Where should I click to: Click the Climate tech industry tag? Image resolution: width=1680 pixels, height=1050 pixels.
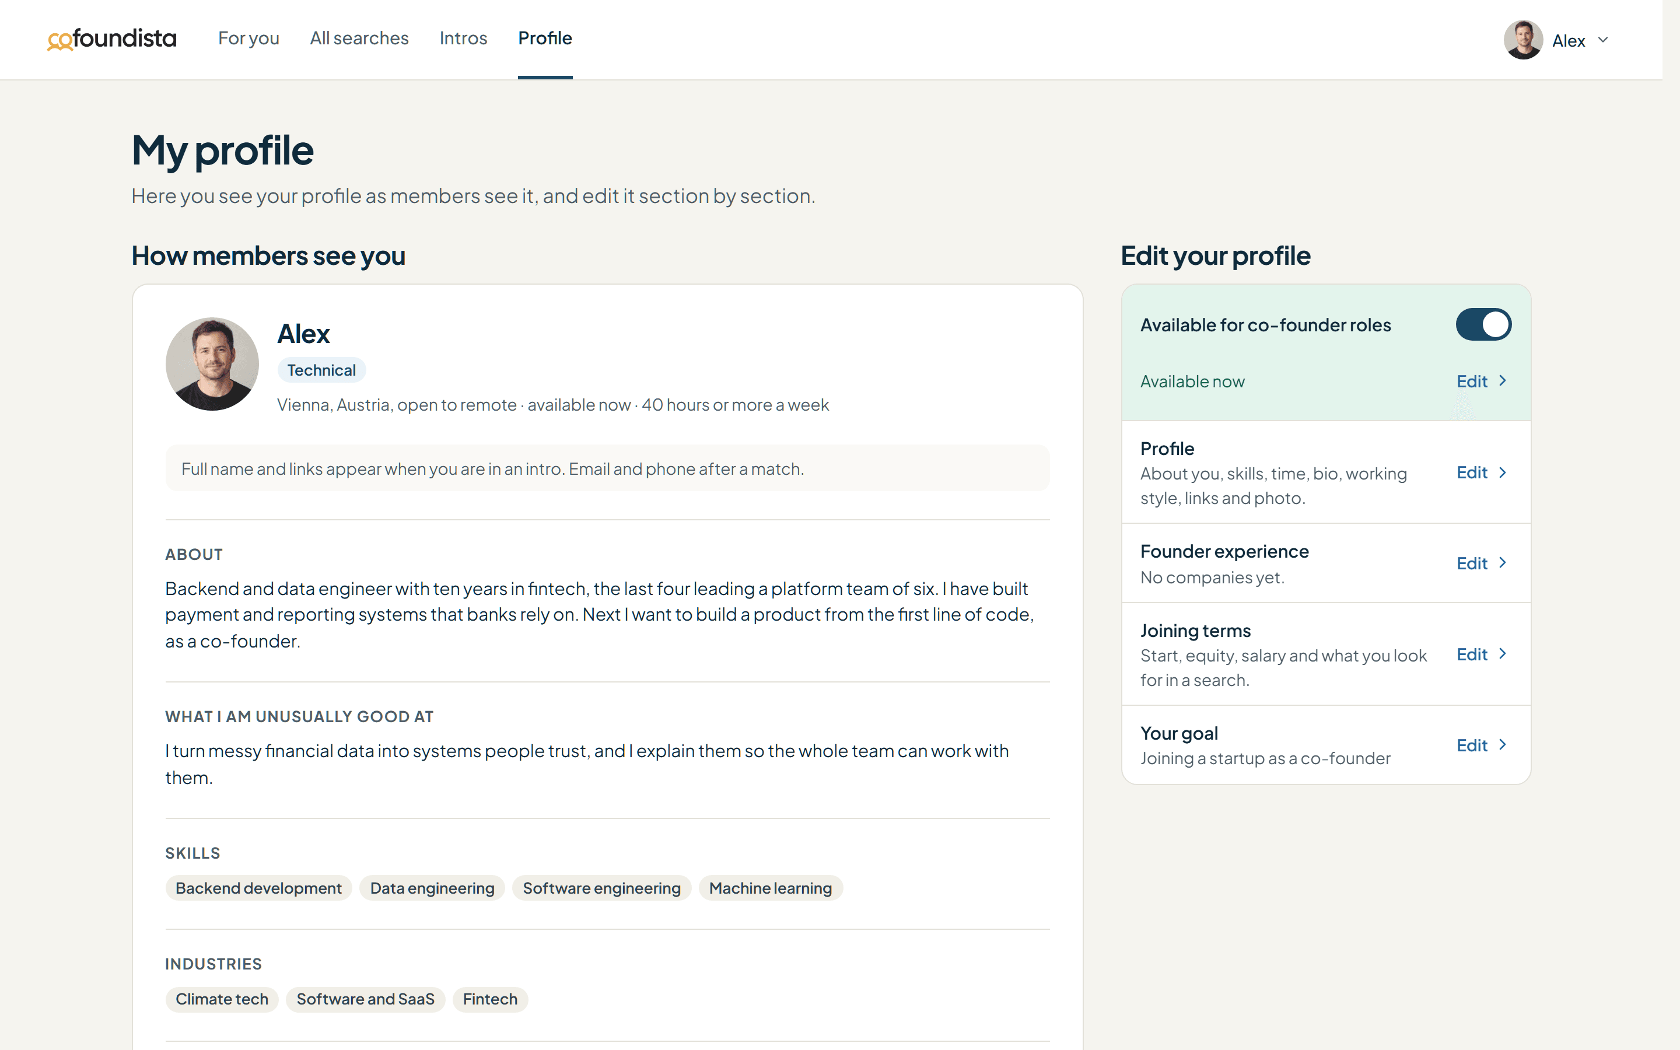point(222,999)
